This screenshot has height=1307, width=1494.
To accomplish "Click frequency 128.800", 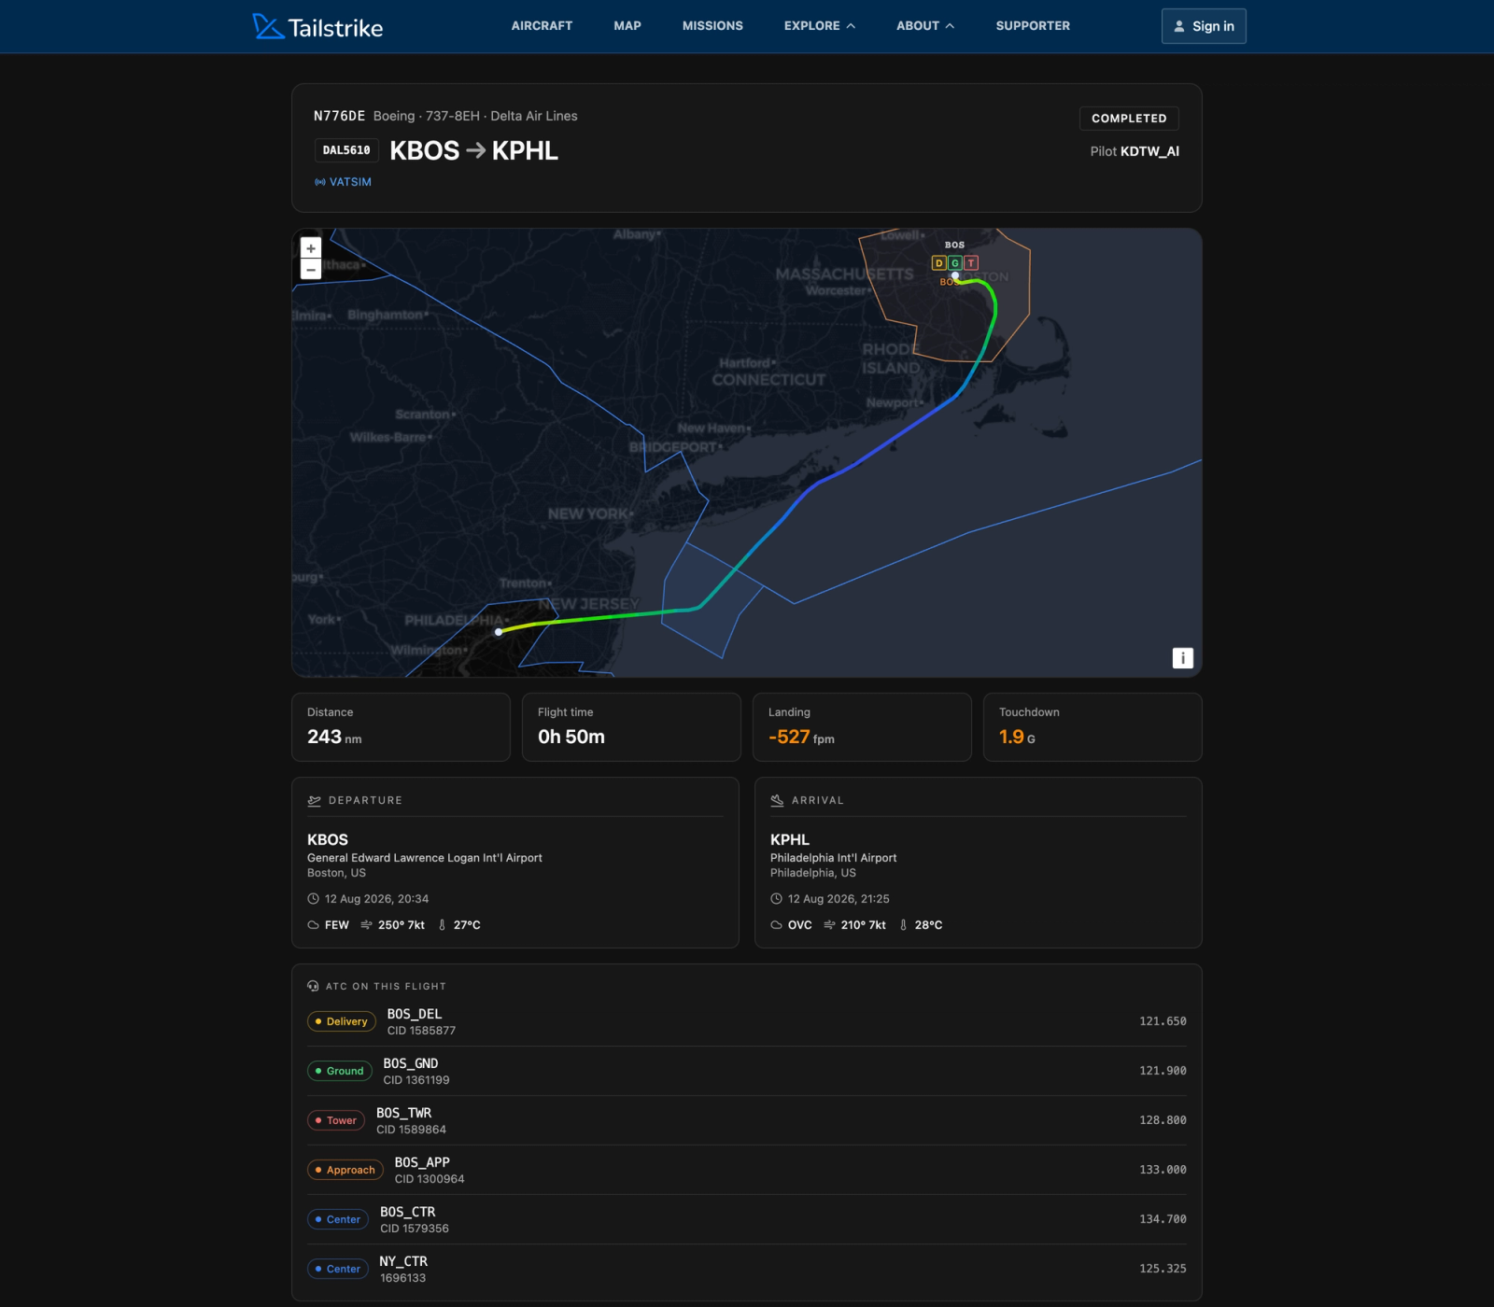I will coord(1163,1120).
